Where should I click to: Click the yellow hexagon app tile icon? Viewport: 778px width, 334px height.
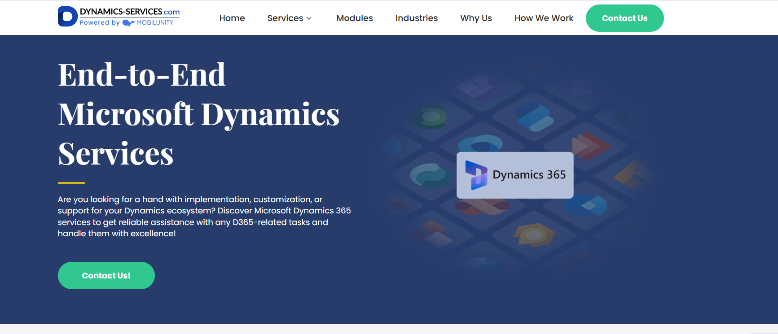(534, 234)
